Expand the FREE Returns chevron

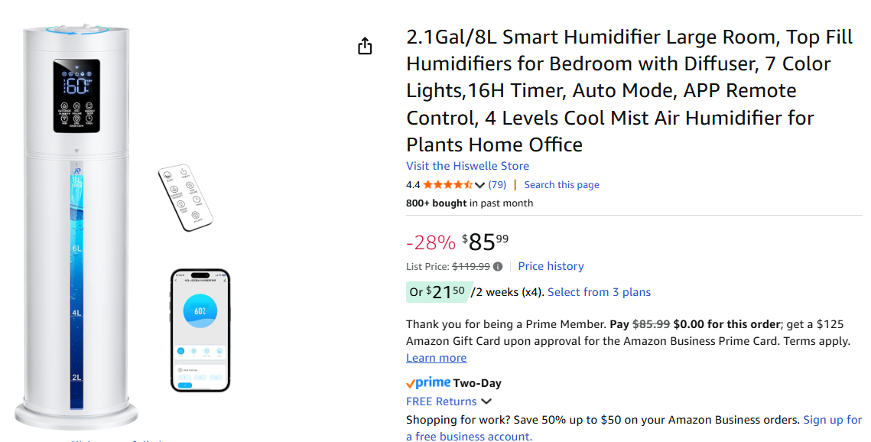click(x=486, y=401)
